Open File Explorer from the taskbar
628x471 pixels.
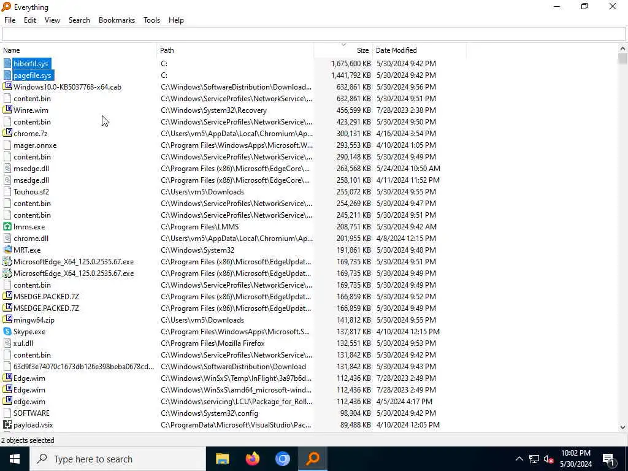pos(222,459)
